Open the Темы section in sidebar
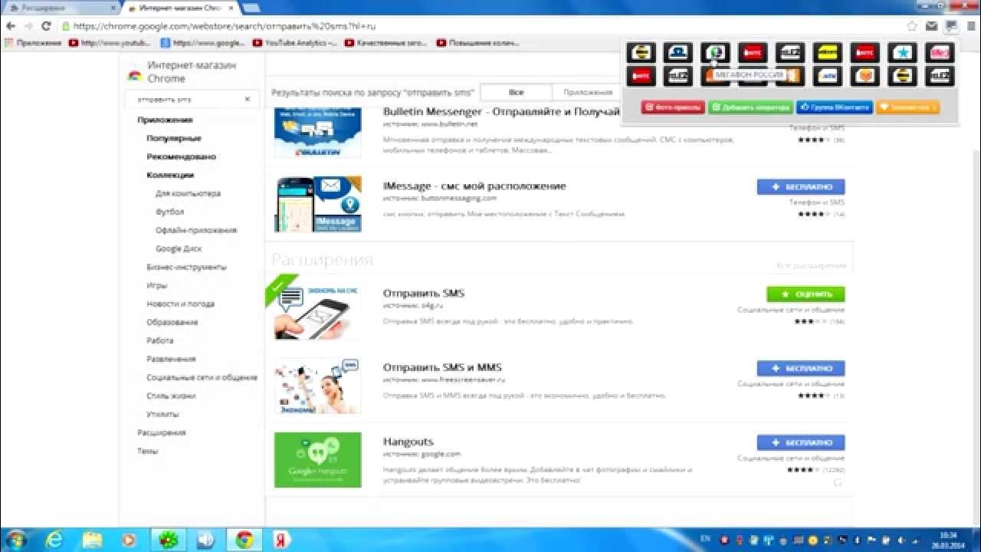Screen dimensions: 981x552 (147, 451)
